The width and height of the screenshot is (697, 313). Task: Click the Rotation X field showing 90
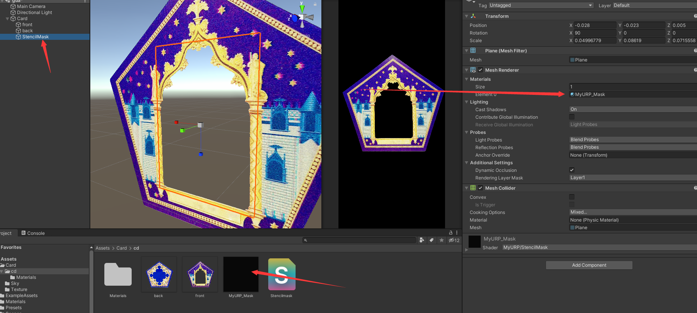click(595, 33)
